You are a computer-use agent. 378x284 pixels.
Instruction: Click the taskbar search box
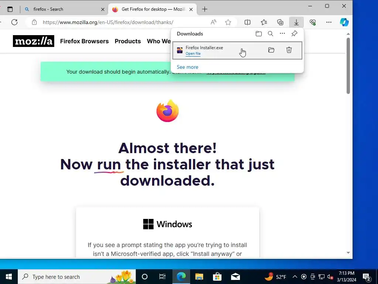77,277
